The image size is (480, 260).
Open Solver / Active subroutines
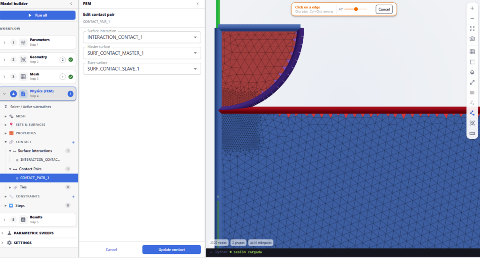(30, 107)
